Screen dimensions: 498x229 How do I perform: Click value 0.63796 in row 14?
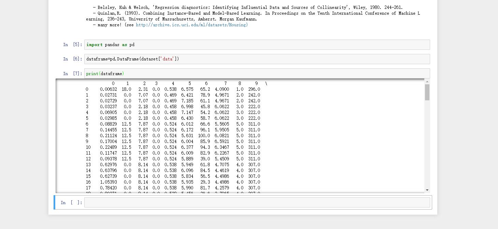(108, 171)
